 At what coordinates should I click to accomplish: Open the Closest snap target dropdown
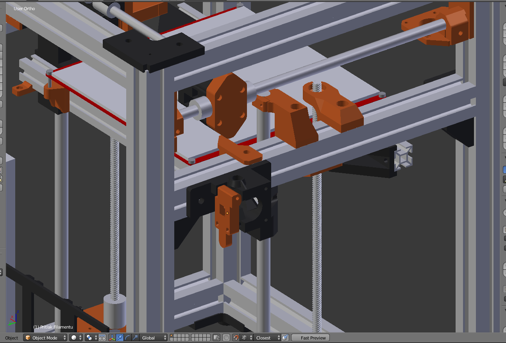(x=268, y=338)
